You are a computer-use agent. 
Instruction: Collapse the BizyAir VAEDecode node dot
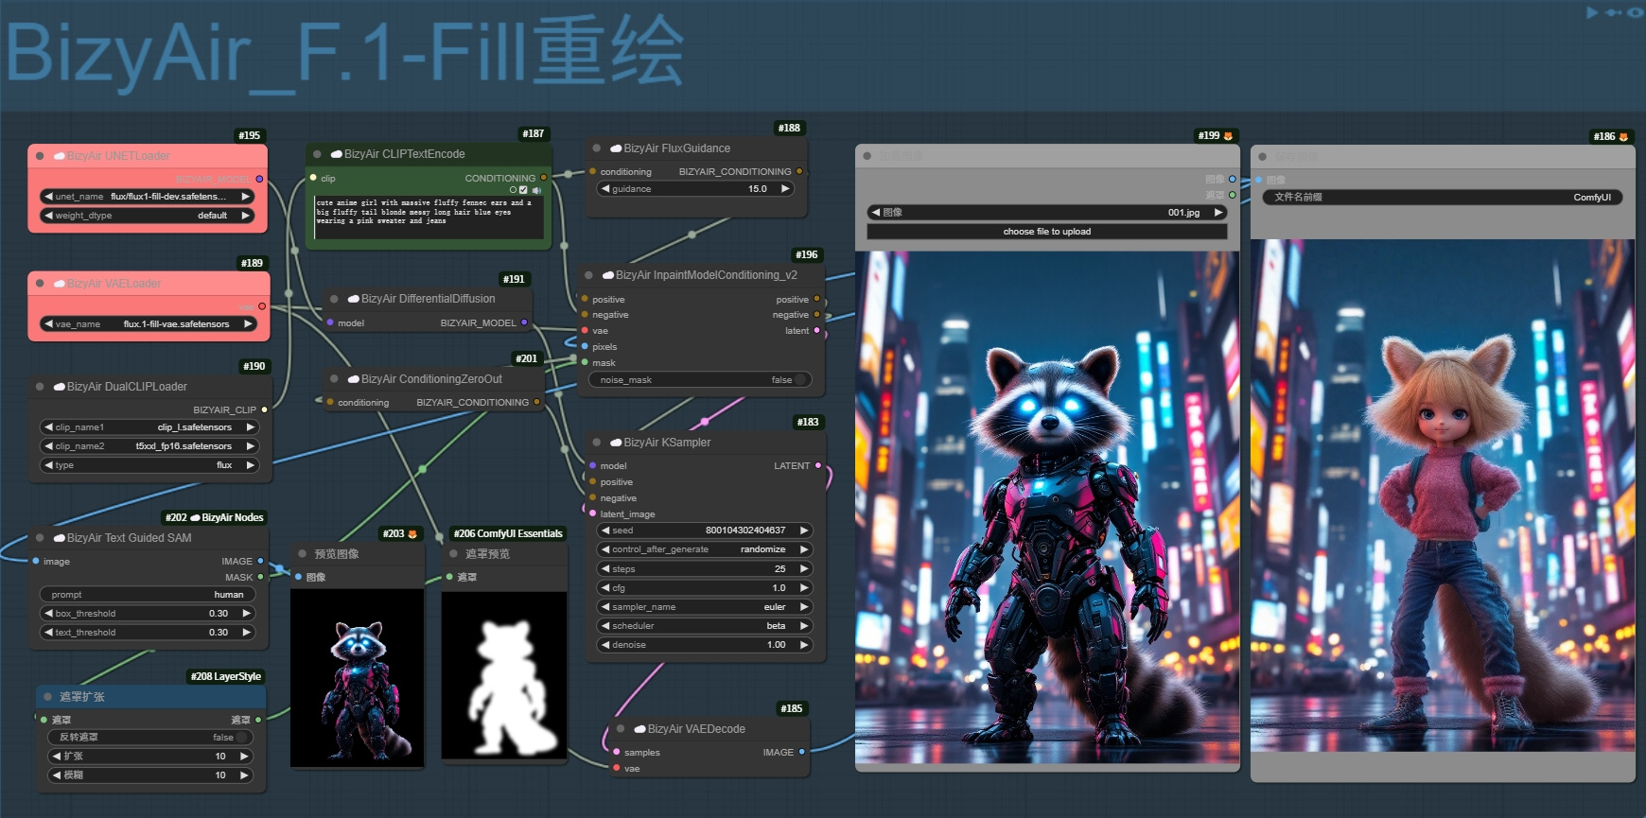click(621, 729)
